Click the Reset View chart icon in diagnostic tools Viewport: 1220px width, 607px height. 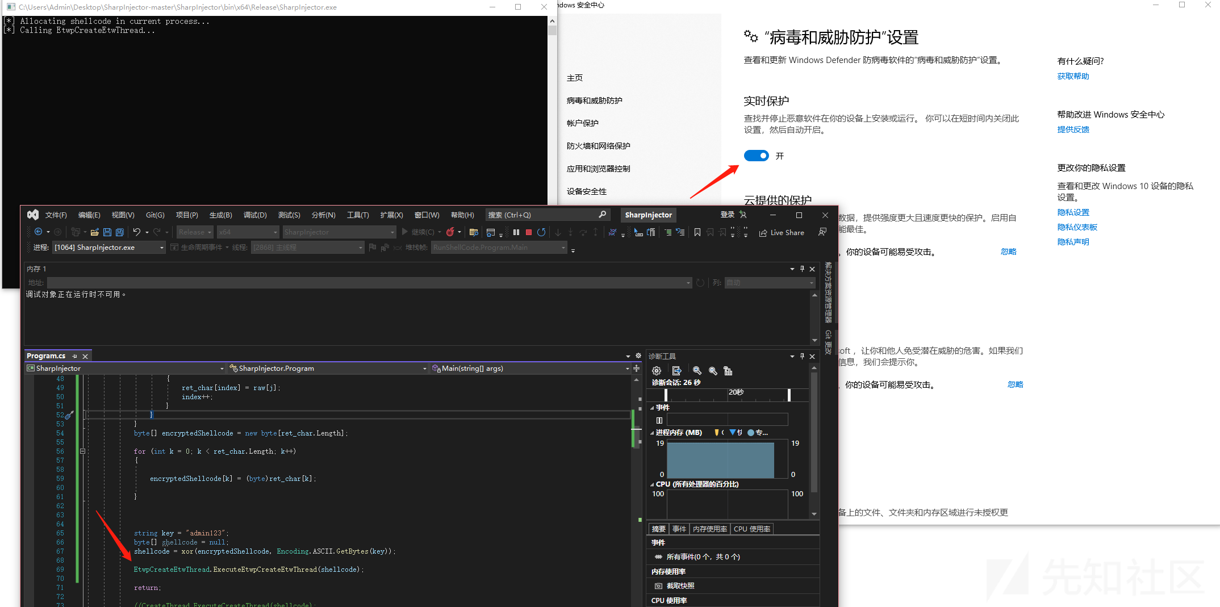coord(728,371)
